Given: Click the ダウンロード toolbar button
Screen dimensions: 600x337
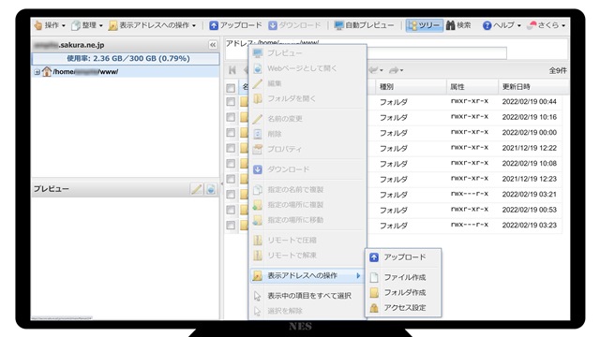Looking at the screenshot, I should [x=294, y=25].
